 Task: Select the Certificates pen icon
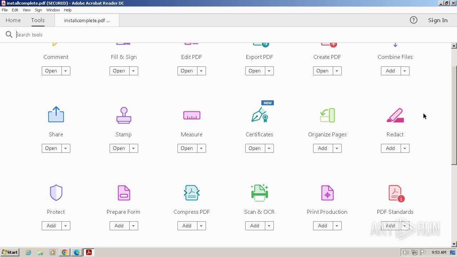[260, 115]
